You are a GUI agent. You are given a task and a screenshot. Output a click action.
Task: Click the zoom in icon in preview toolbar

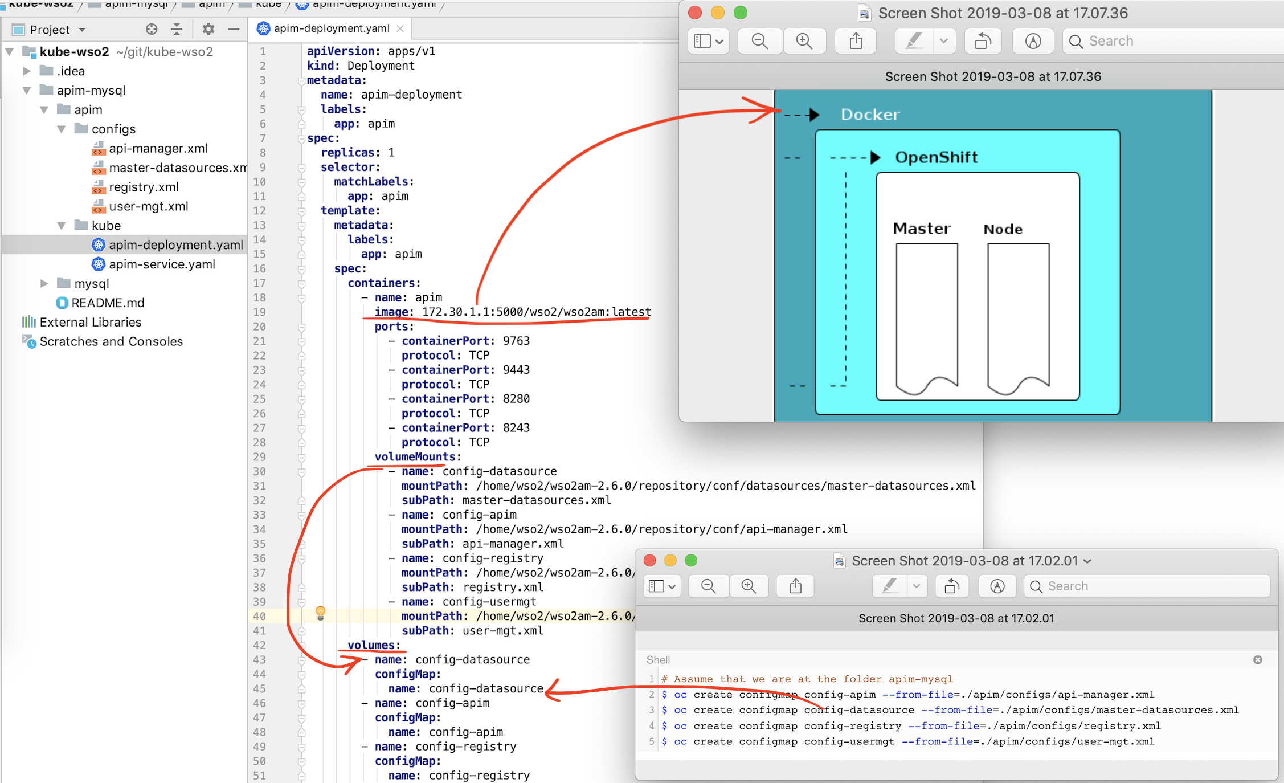click(804, 42)
